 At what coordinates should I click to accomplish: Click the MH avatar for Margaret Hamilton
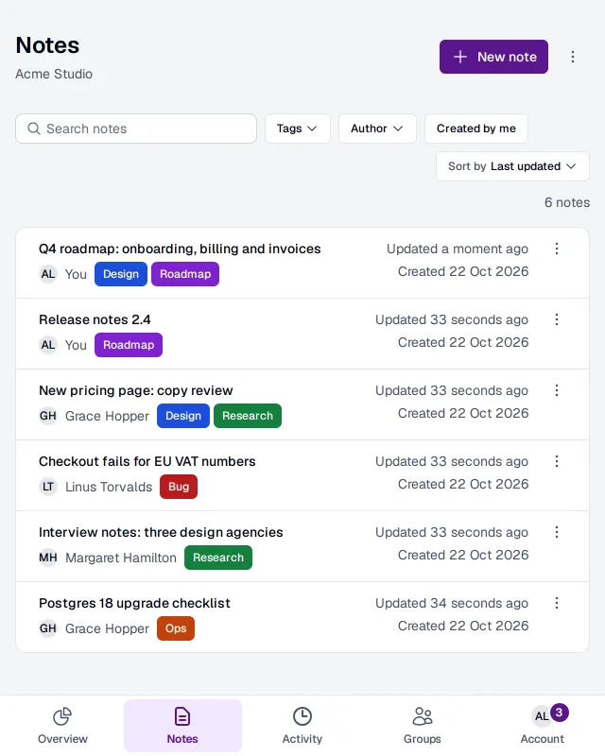48,558
